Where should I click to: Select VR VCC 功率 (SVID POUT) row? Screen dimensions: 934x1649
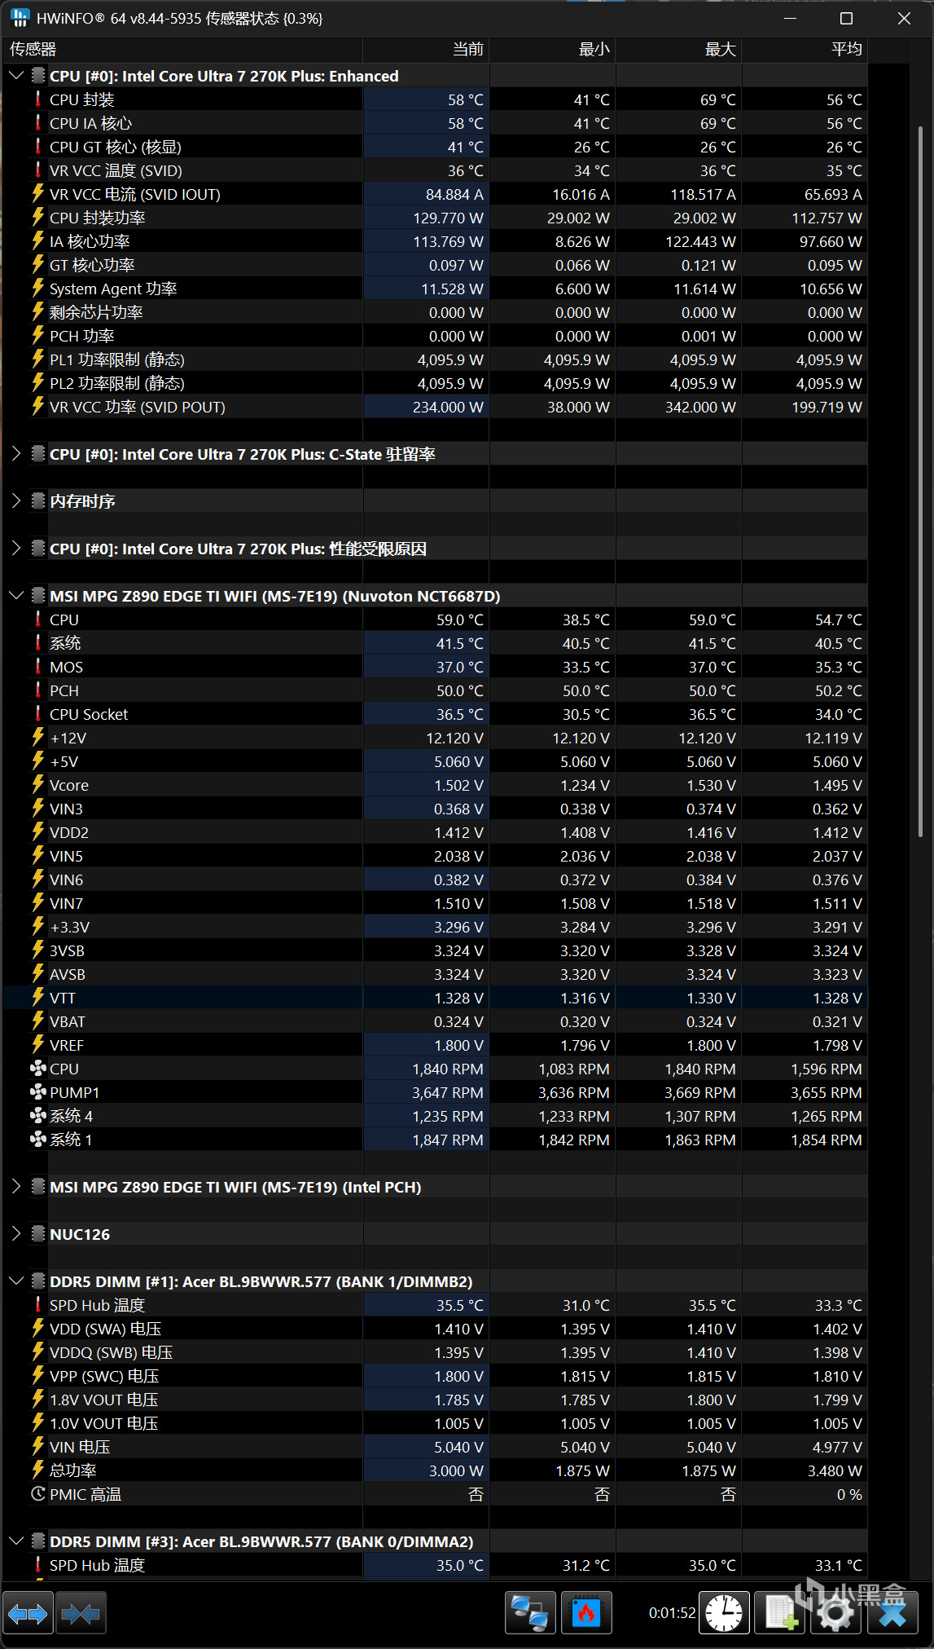coord(435,407)
